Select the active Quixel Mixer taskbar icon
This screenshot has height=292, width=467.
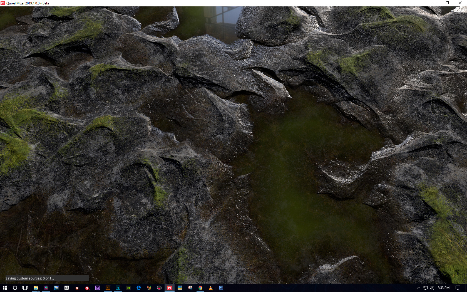click(x=170, y=288)
